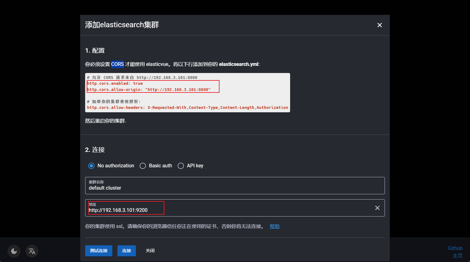The height and width of the screenshot is (262, 470).
Task: Open the highlighted CORS link
Action: coord(117,64)
